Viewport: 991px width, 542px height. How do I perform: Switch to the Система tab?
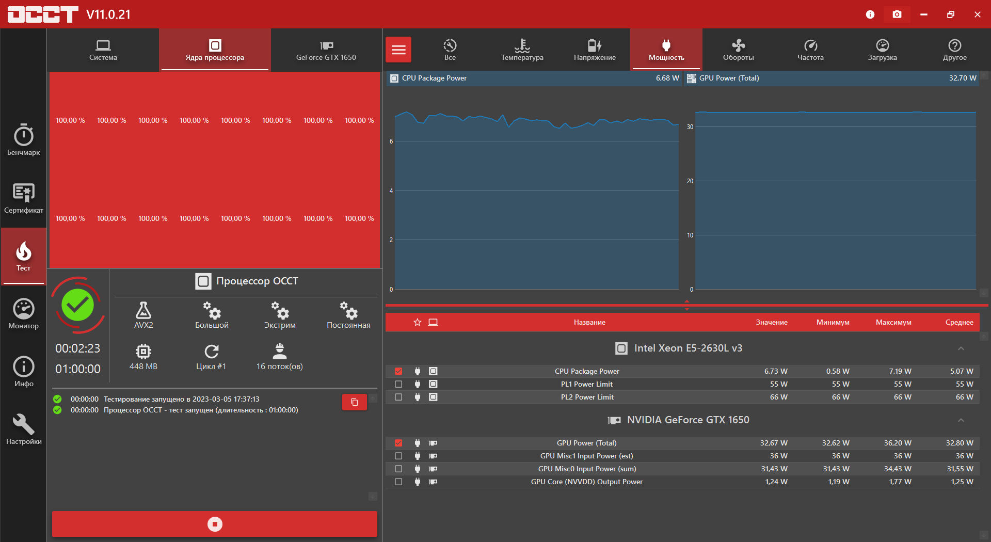pyautogui.click(x=103, y=50)
